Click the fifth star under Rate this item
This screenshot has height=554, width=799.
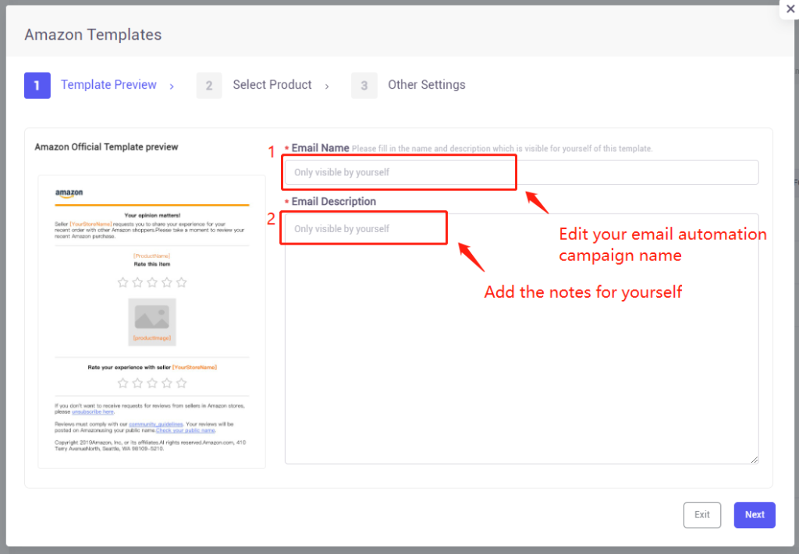coord(181,282)
